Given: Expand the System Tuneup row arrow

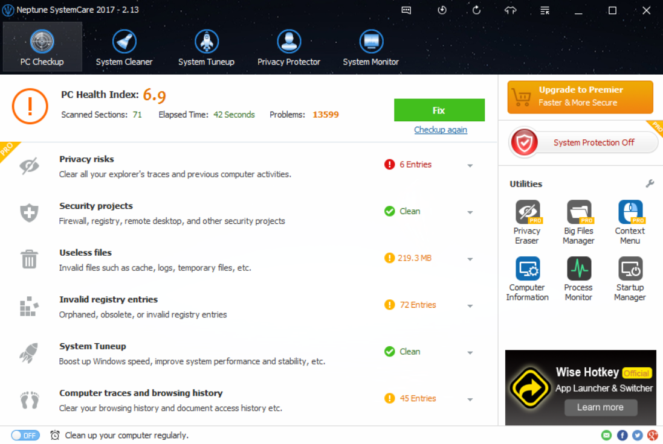Looking at the screenshot, I should pos(470,353).
